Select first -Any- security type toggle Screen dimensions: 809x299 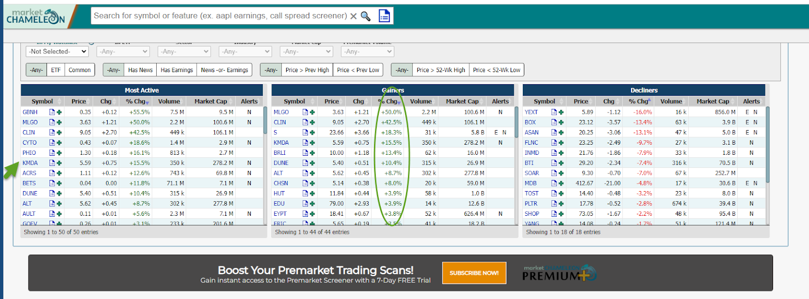(x=36, y=70)
